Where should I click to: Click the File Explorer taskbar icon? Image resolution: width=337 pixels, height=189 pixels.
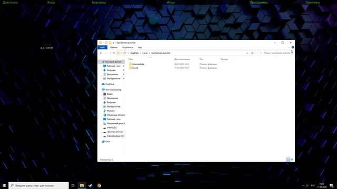pyautogui.click(x=82, y=185)
